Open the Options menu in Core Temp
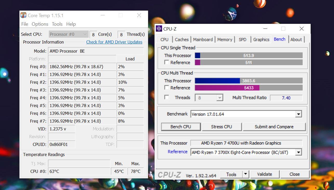Image resolution: width=334 pixels, height=190 pixels. [40, 24]
